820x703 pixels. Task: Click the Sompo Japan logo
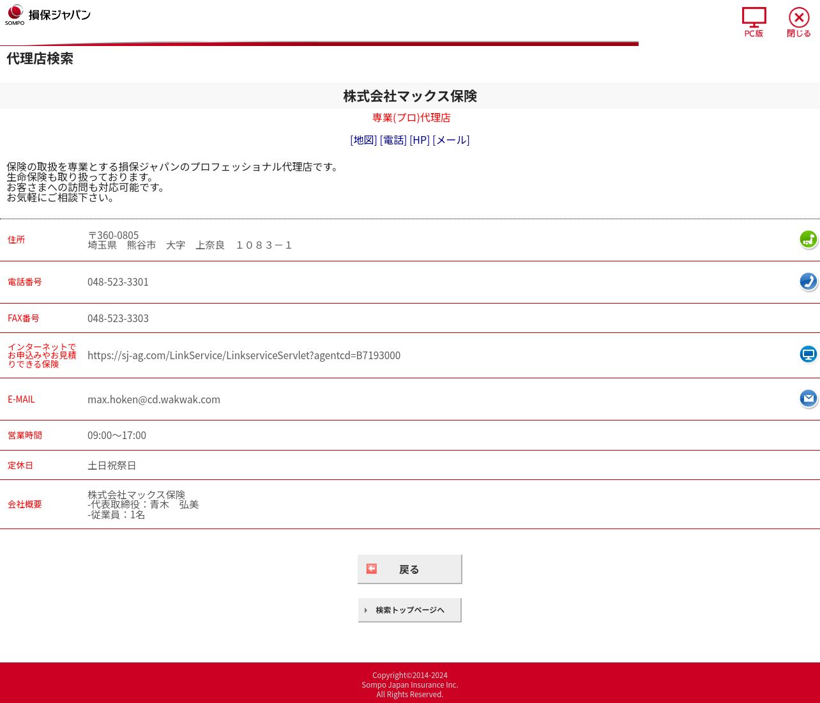(48, 15)
